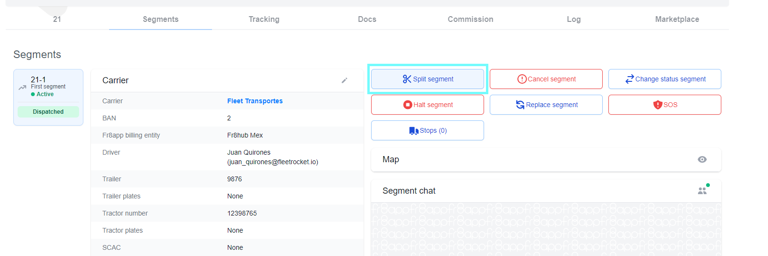768x256 pixels.
Task: Click the Tractor plates label
Action: point(122,230)
